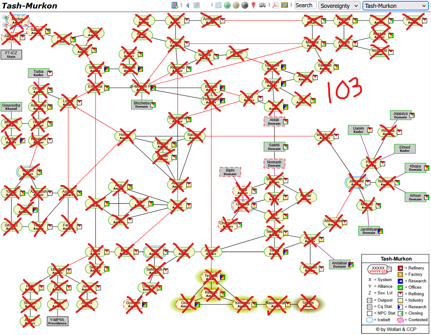Image resolution: width=431 pixels, height=335 pixels.
Task: Click services icon beside Andabiar Domain
Action: pos(351,265)
